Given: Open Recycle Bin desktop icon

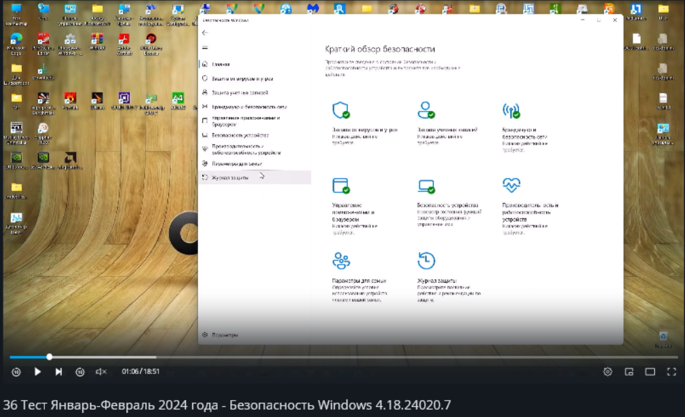Looking at the screenshot, I should pos(663,339).
